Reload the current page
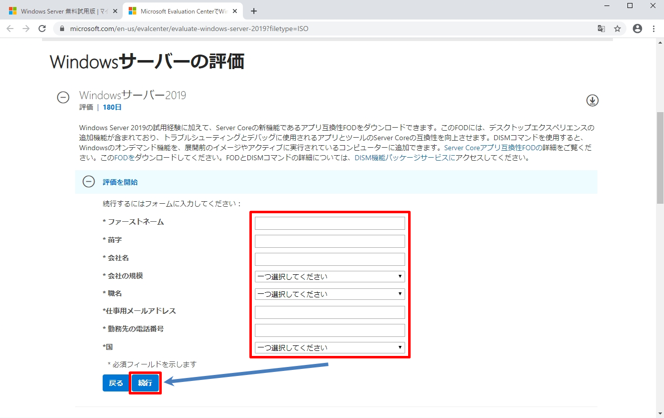Image resolution: width=664 pixels, height=418 pixels. [x=42, y=29]
